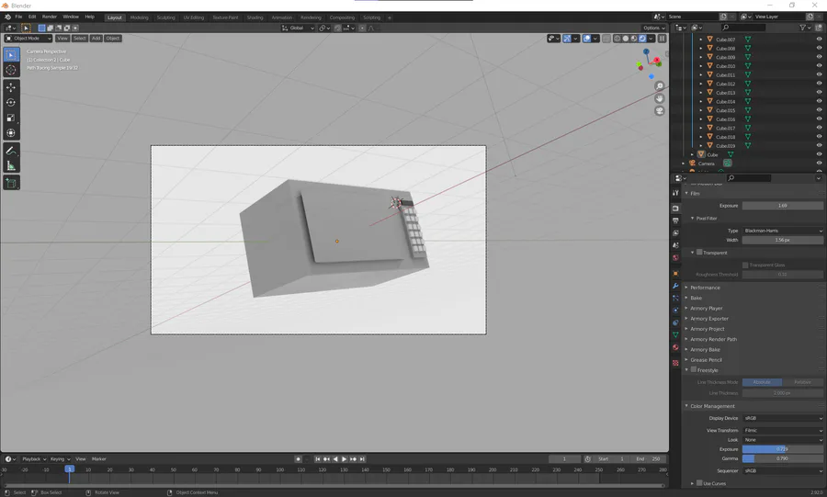Enable the Transparent film checkbox

pos(699,253)
